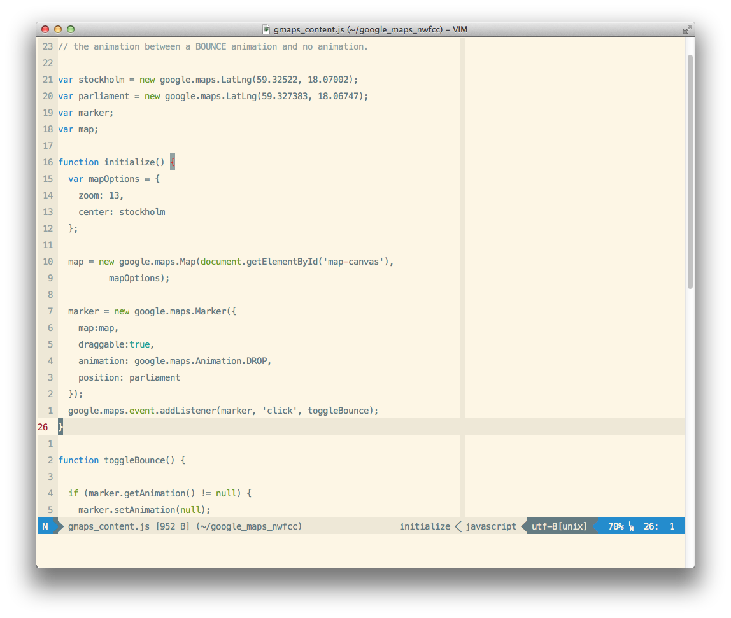
Task: Click the 'var mapOptions = {' line
Action: pos(114,179)
